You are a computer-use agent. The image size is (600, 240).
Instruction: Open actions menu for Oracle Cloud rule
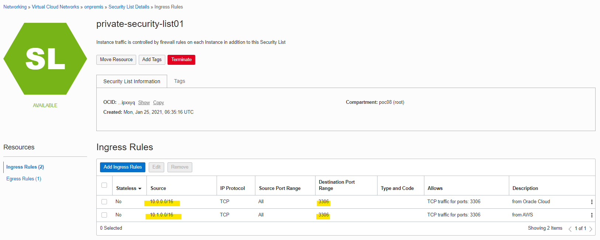point(592,202)
